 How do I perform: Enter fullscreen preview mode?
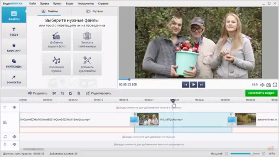(x=275, y=85)
